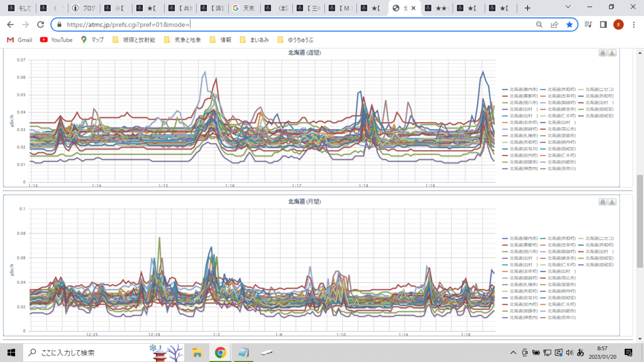Viewport: 644px width, 362px height.
Task: Open the share page icon in address bar
Action: (x=554, y=25)
